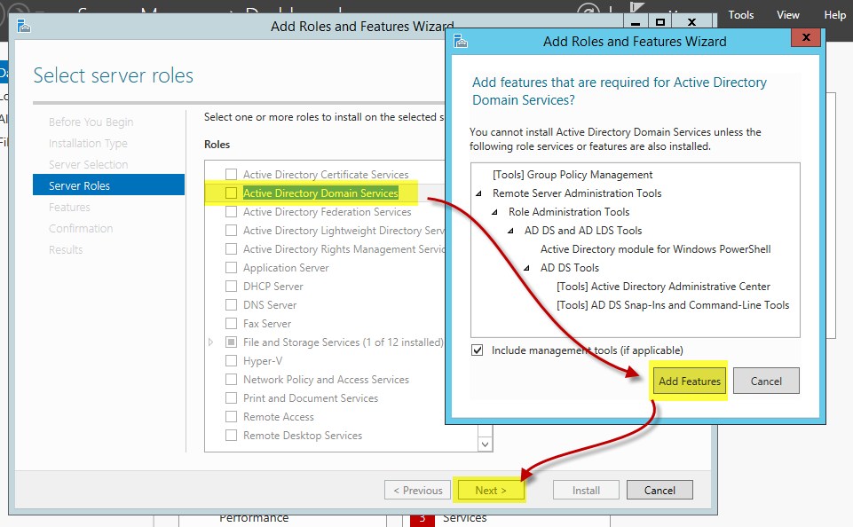This screenshot has height=527, width=853.
Task: Check Active Directory Lightweight Directory Services
Action: pos(231,230)
